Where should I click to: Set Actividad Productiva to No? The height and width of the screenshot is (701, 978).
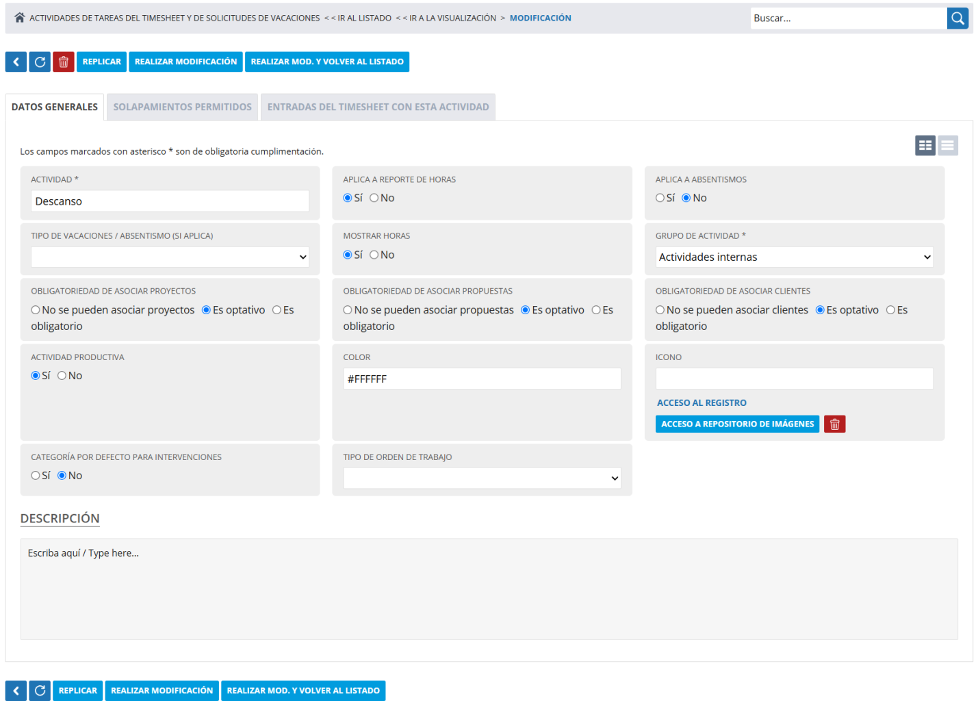pyautogui.click(x=62, y=376)
